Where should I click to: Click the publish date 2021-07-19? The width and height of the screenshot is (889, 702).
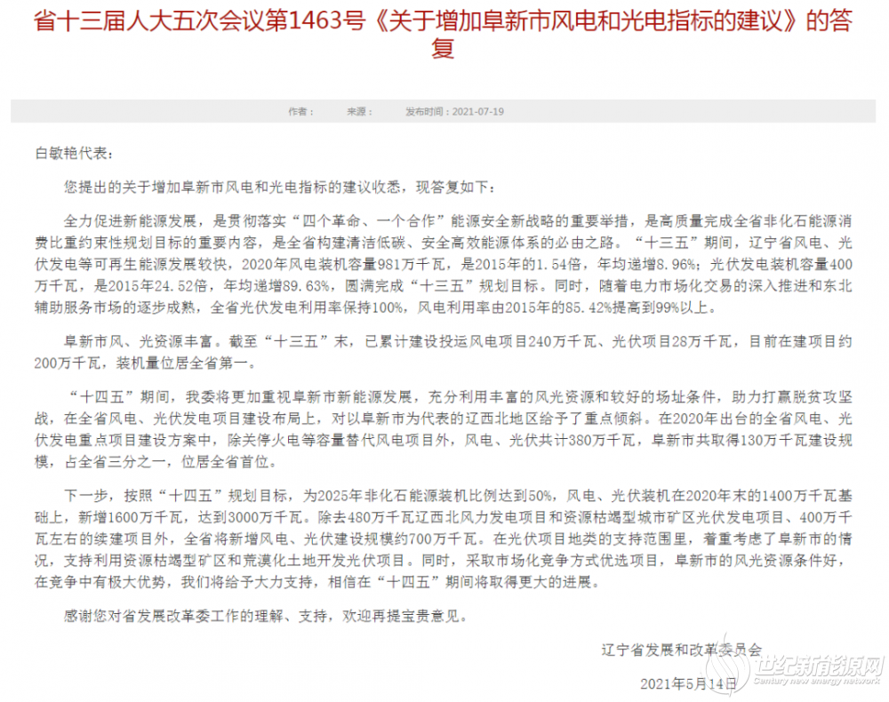click(x=478, y=112)
